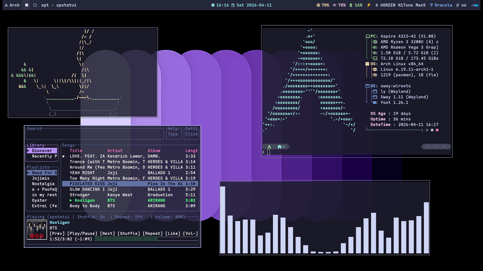Screen dimensions: 483x271
Task: Click the filled workspace square next to Arch
Action: click(27, 5)
